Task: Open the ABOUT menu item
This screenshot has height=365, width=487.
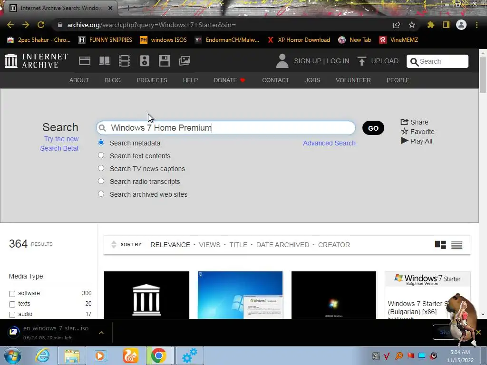Action: pos(79,80)
